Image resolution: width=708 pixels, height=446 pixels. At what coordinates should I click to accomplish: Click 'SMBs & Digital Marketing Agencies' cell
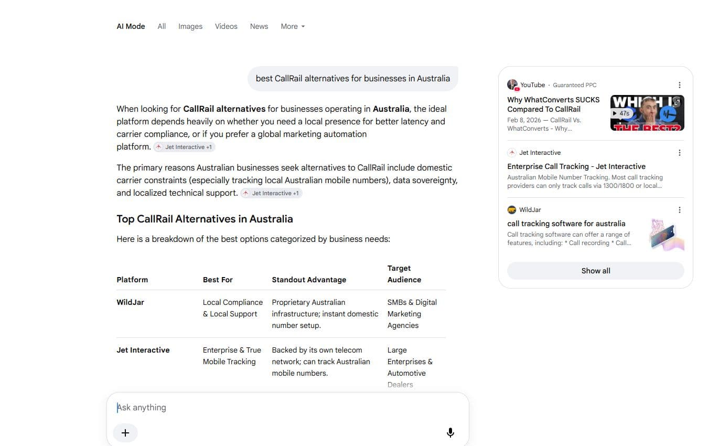point(412,314)
